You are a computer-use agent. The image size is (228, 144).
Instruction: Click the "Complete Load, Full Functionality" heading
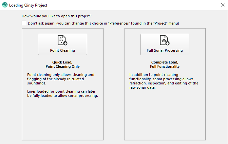click(165, 64)
